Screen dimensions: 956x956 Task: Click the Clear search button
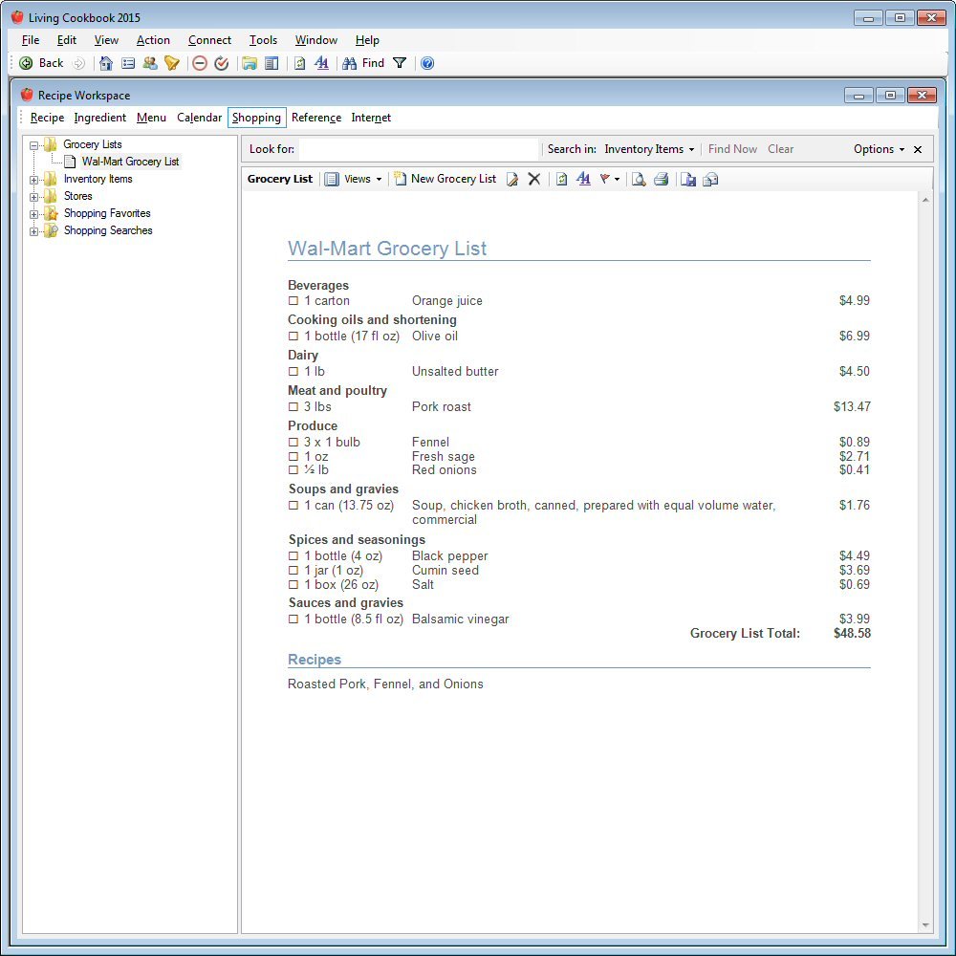coord(780,149)
